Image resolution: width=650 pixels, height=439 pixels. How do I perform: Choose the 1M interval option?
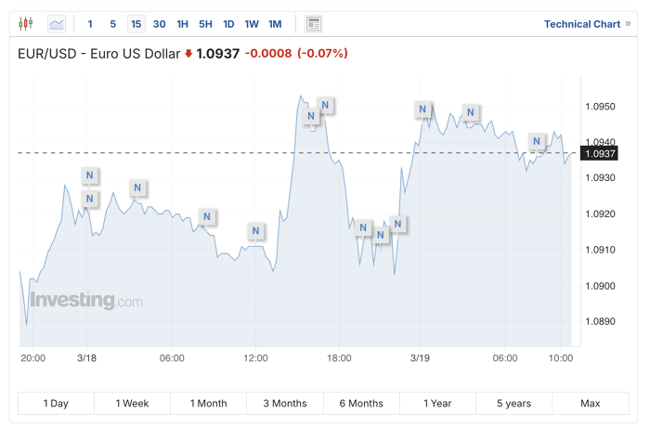click(x=275, y=24)
